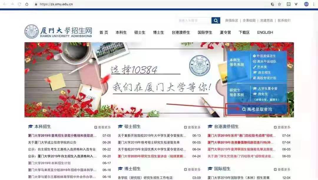Click the browser home icon

pos(27,4)
